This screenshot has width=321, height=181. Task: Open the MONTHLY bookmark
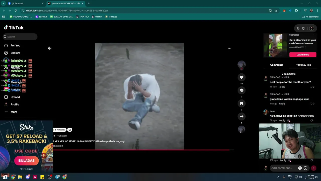pyautogui.click(x=83, y=17)
